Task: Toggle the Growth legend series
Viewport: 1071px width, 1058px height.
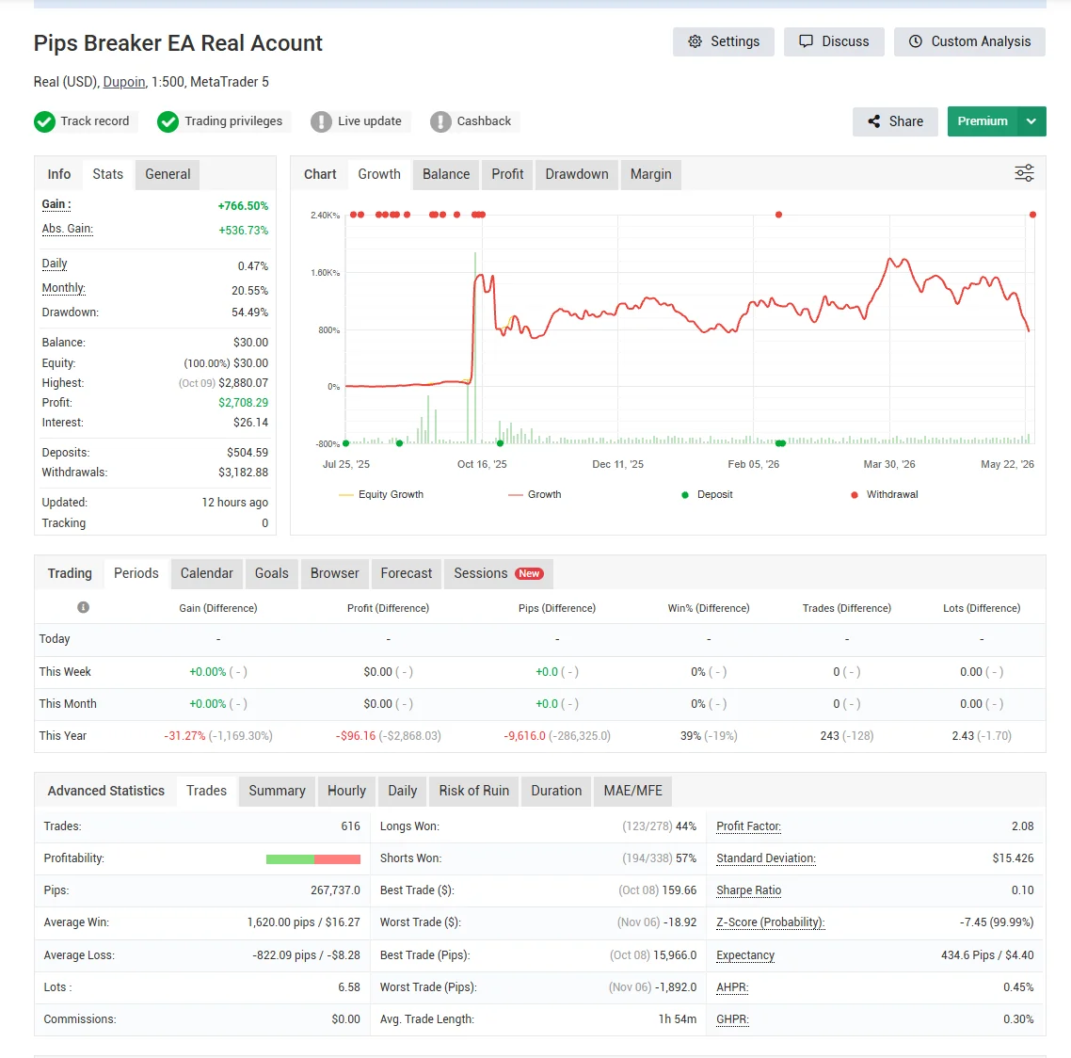Action: 535,494
